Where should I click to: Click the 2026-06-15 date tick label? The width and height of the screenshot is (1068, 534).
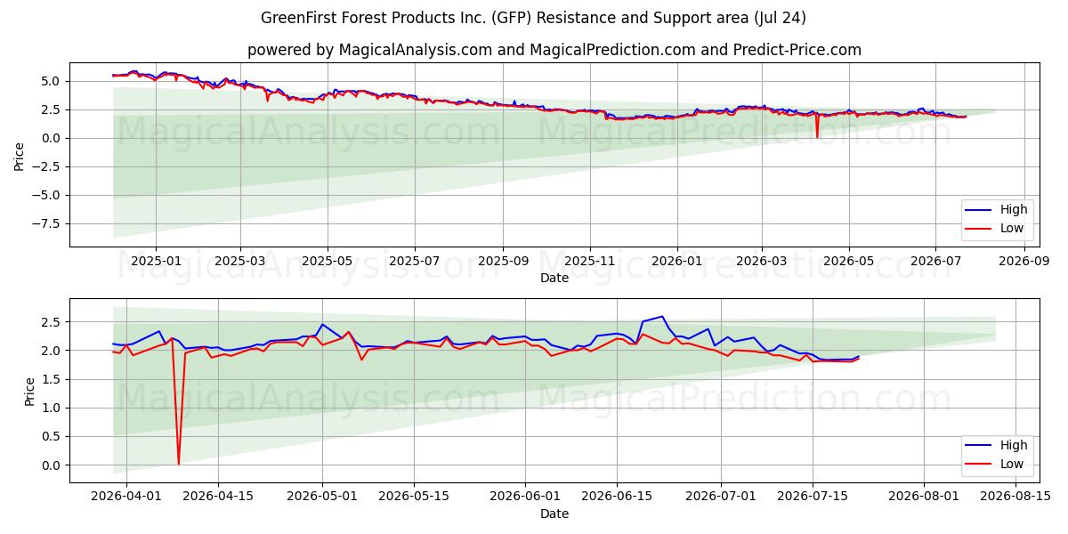coord(617,498)
